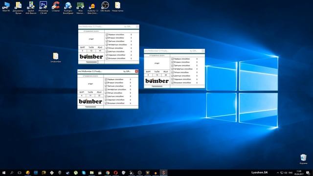Uncheck Первым способом in upper-left Bomber window
The height and width of the screenshot is (176, 313).
coord(107,35)
